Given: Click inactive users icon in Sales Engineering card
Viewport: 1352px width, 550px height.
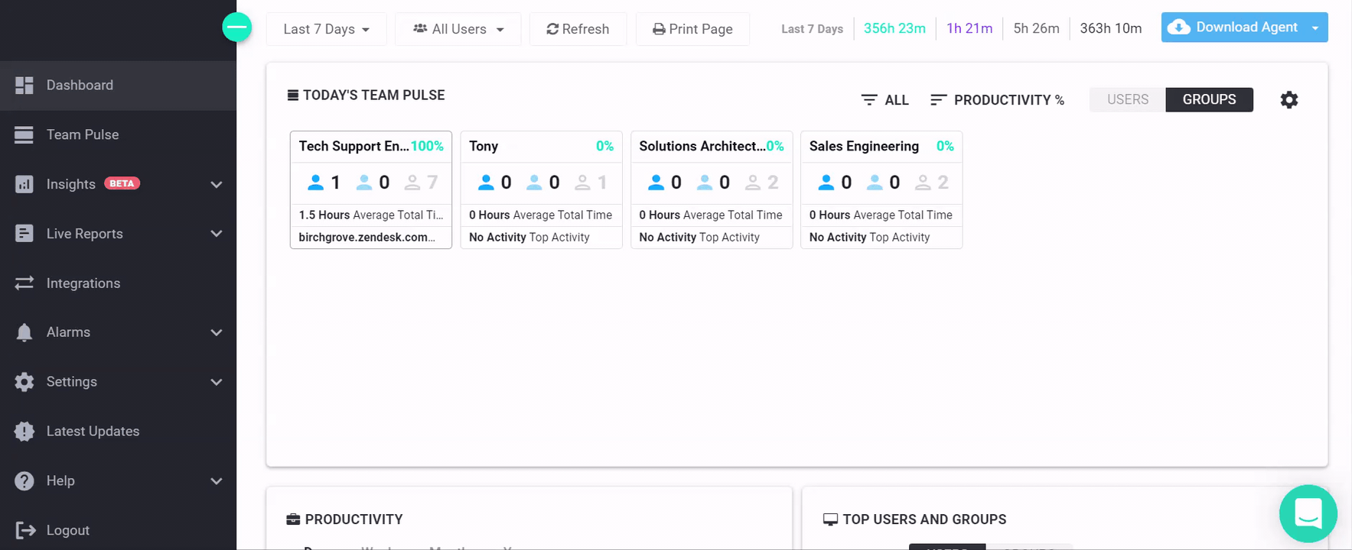Looking at the screenshot, I should click(x=923, y=183).
